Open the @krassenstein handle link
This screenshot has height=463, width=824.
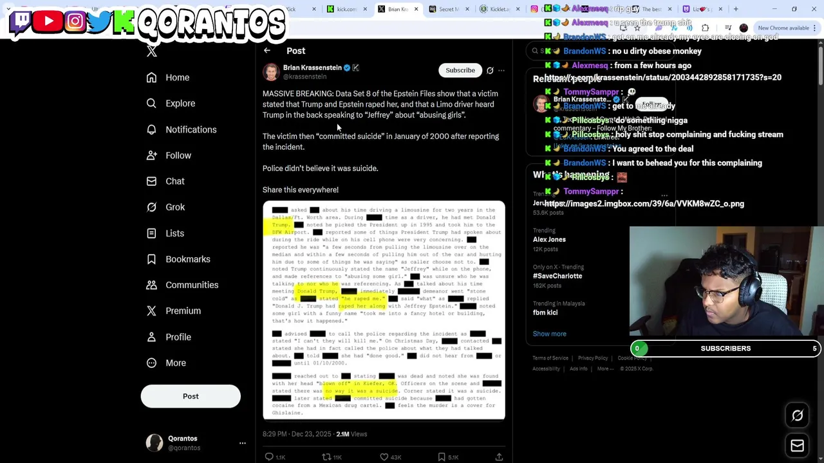pos(304,77)
